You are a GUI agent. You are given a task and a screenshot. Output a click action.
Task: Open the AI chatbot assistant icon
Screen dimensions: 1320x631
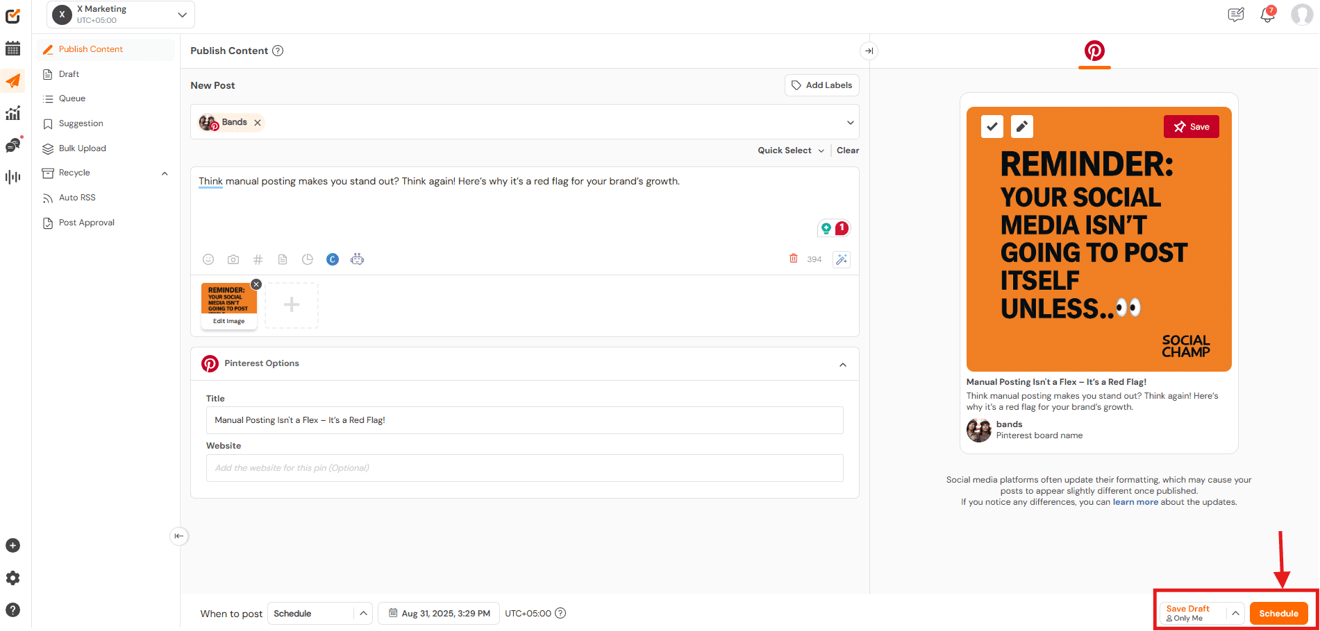(x=358, y=259)
